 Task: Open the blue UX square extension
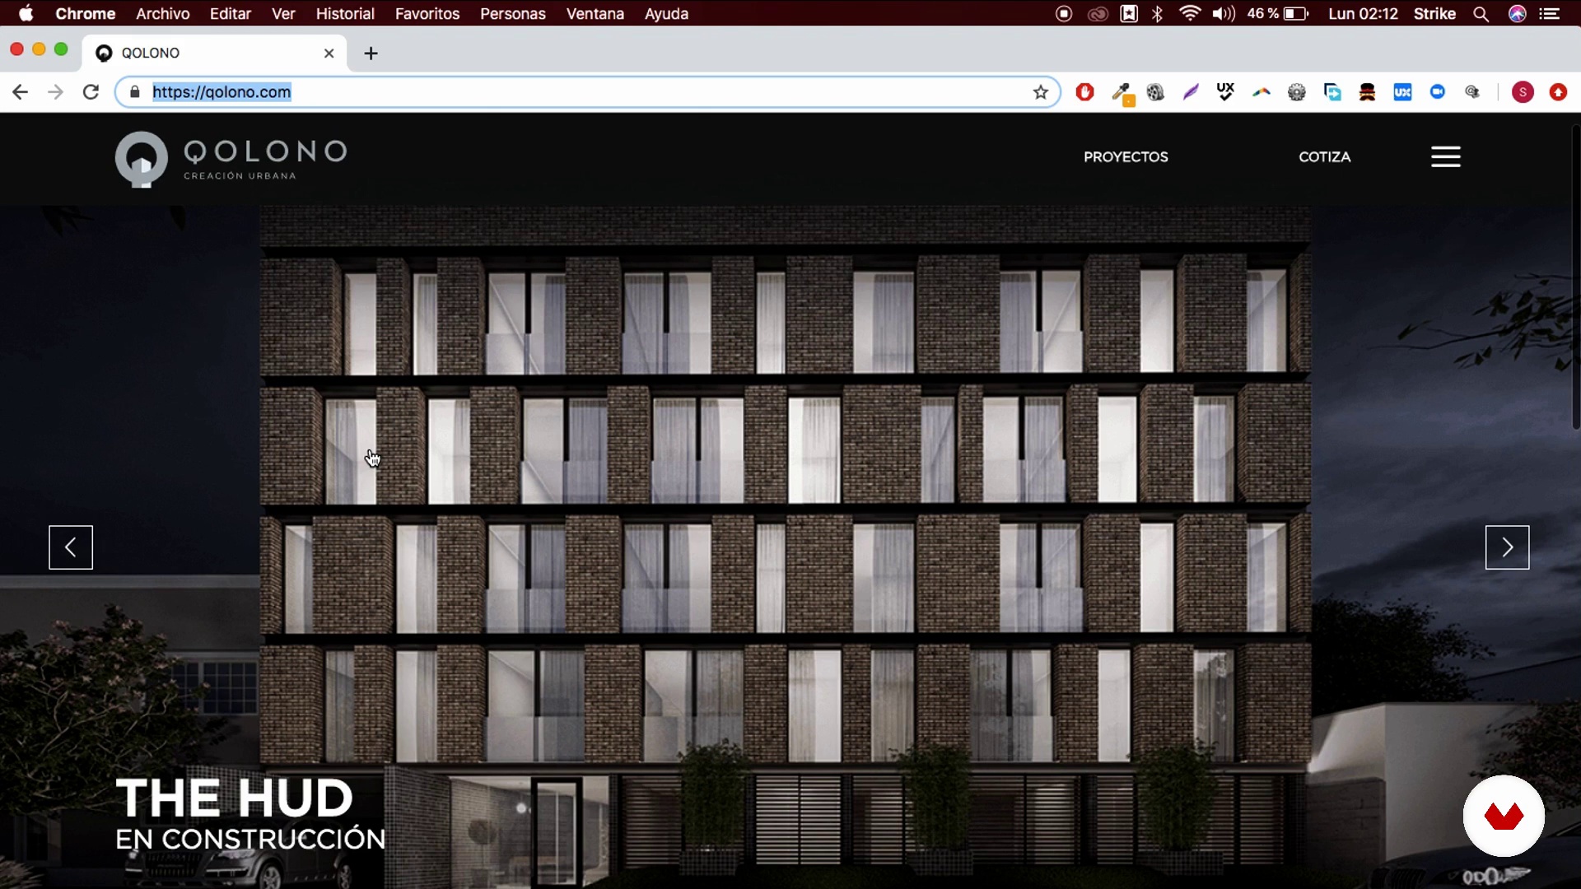(1402, 92)
